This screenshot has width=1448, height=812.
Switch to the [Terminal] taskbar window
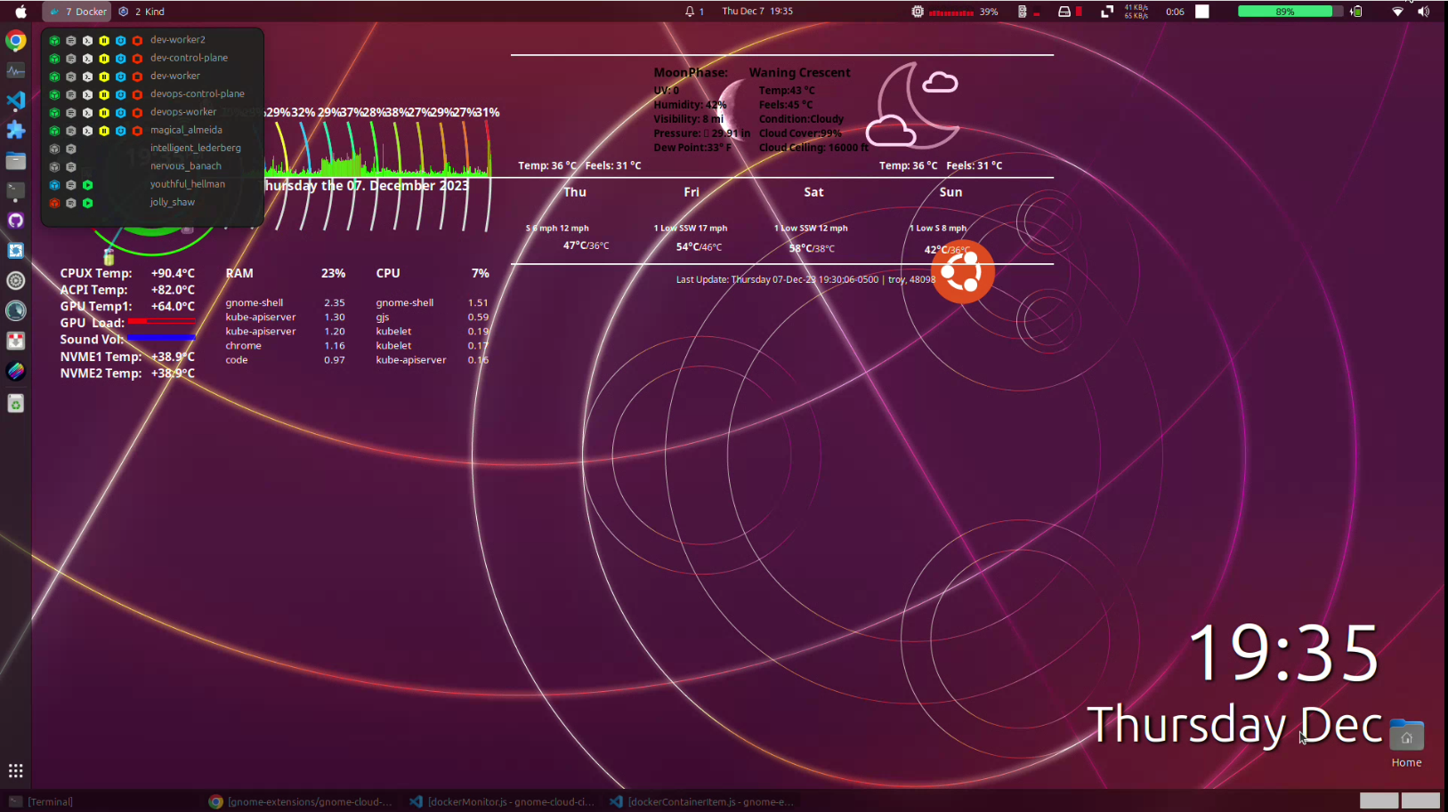pyautogui.click(x=41, y=801)
